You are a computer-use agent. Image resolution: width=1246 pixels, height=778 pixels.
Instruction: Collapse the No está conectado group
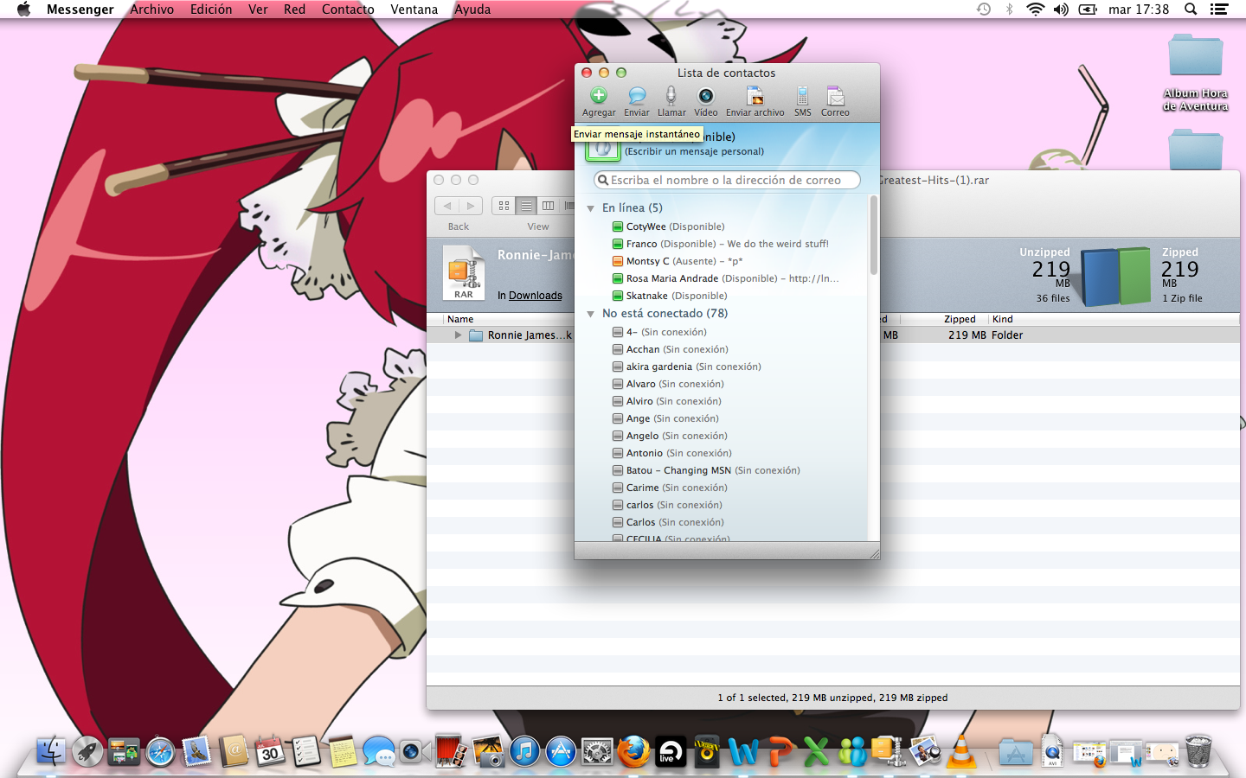(x=591, y=314)
